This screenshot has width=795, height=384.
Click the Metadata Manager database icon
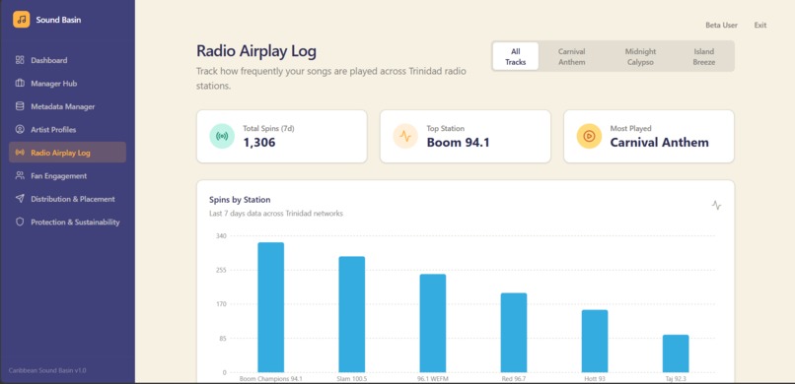coord(20,106)
